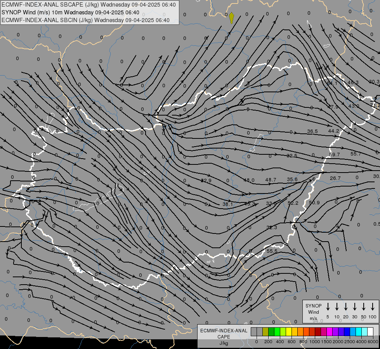The height and width of the screenshot is (349, 380).
Task: Click the SYNOP Wind 10m title line
Action: click(x=70, y=12)
